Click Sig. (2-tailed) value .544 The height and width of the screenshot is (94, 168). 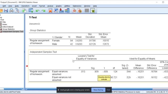click(x=128, y=72)
